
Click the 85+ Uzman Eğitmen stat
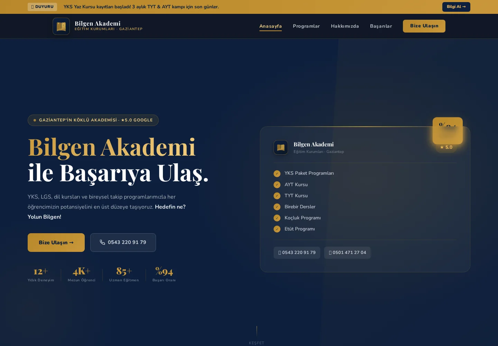124,274
